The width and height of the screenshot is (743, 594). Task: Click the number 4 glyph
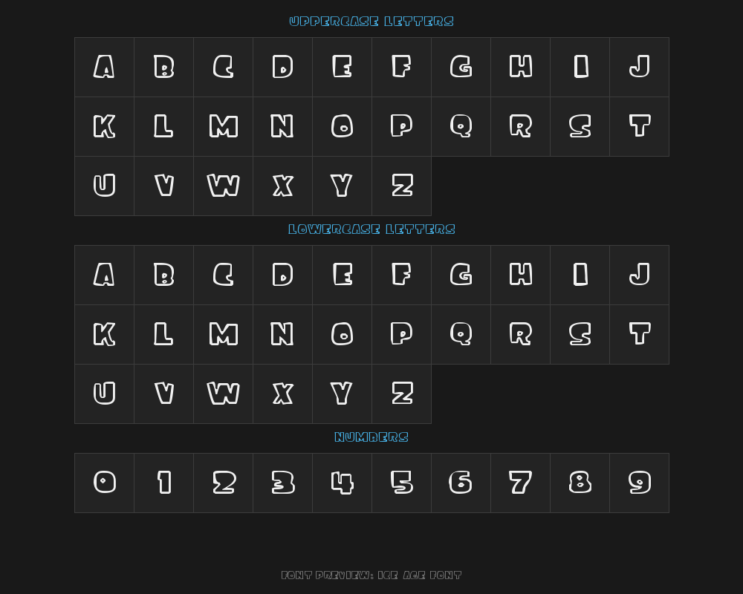tap(342, 483)
